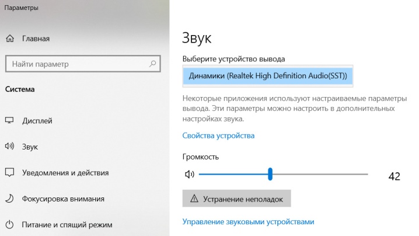This screenshot has width=419, height=236.
Task: Click the Power and sleep icon
Action: 9,224
